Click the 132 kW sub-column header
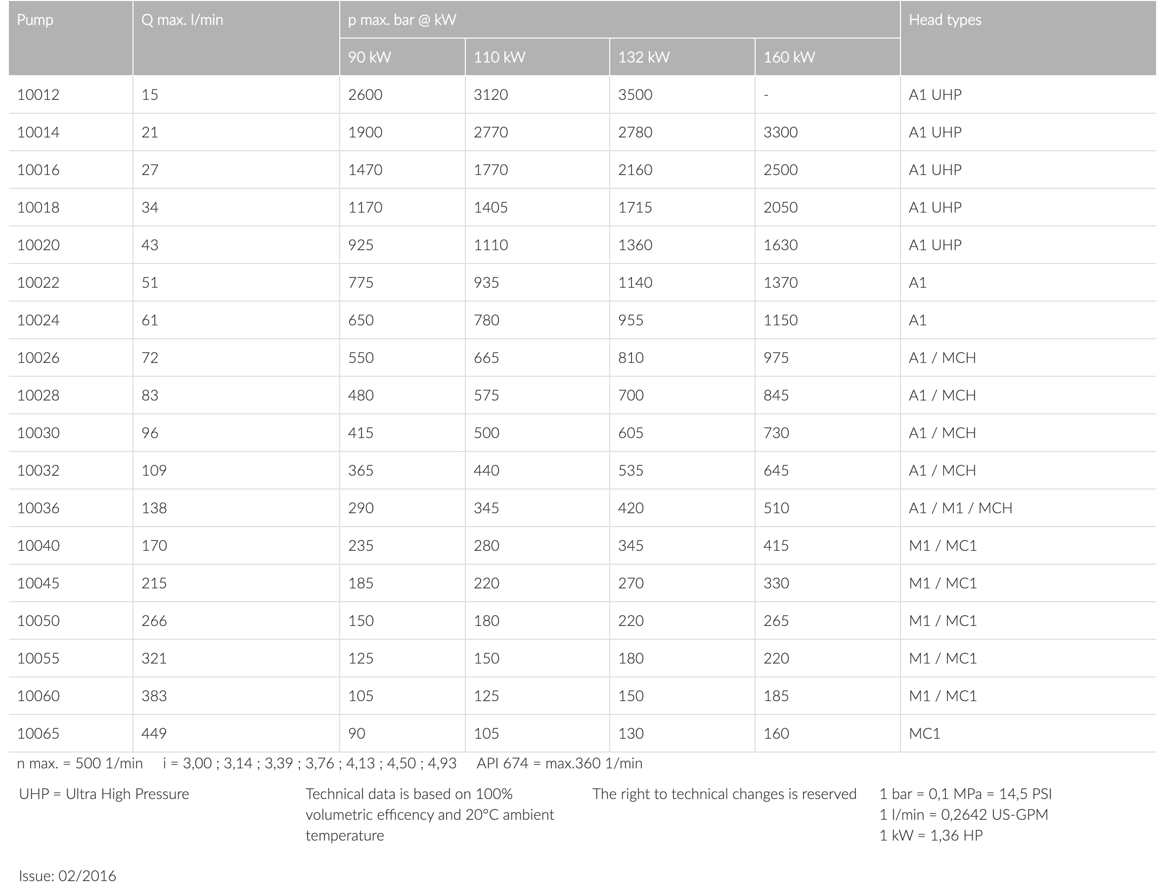 pyautogui.click(x=643, y=57)
